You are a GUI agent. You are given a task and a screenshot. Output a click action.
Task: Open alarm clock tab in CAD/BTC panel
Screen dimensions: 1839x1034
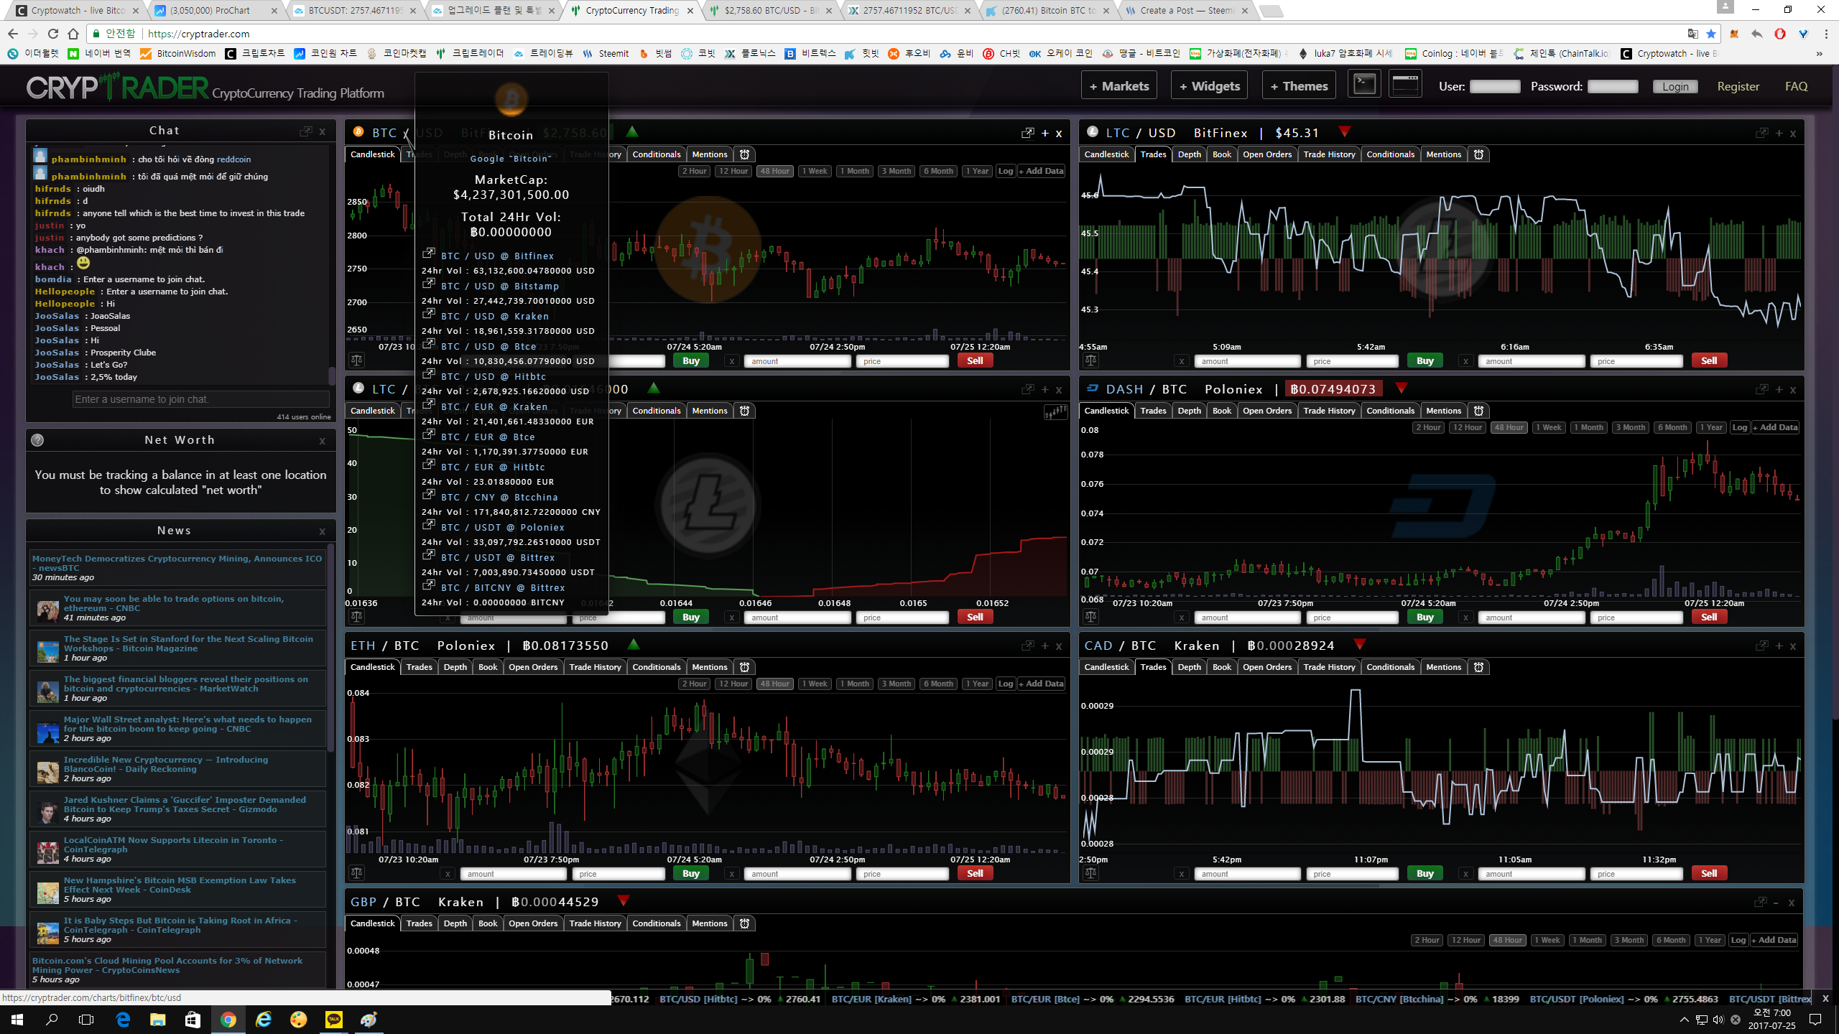[x=1479, y=667]
